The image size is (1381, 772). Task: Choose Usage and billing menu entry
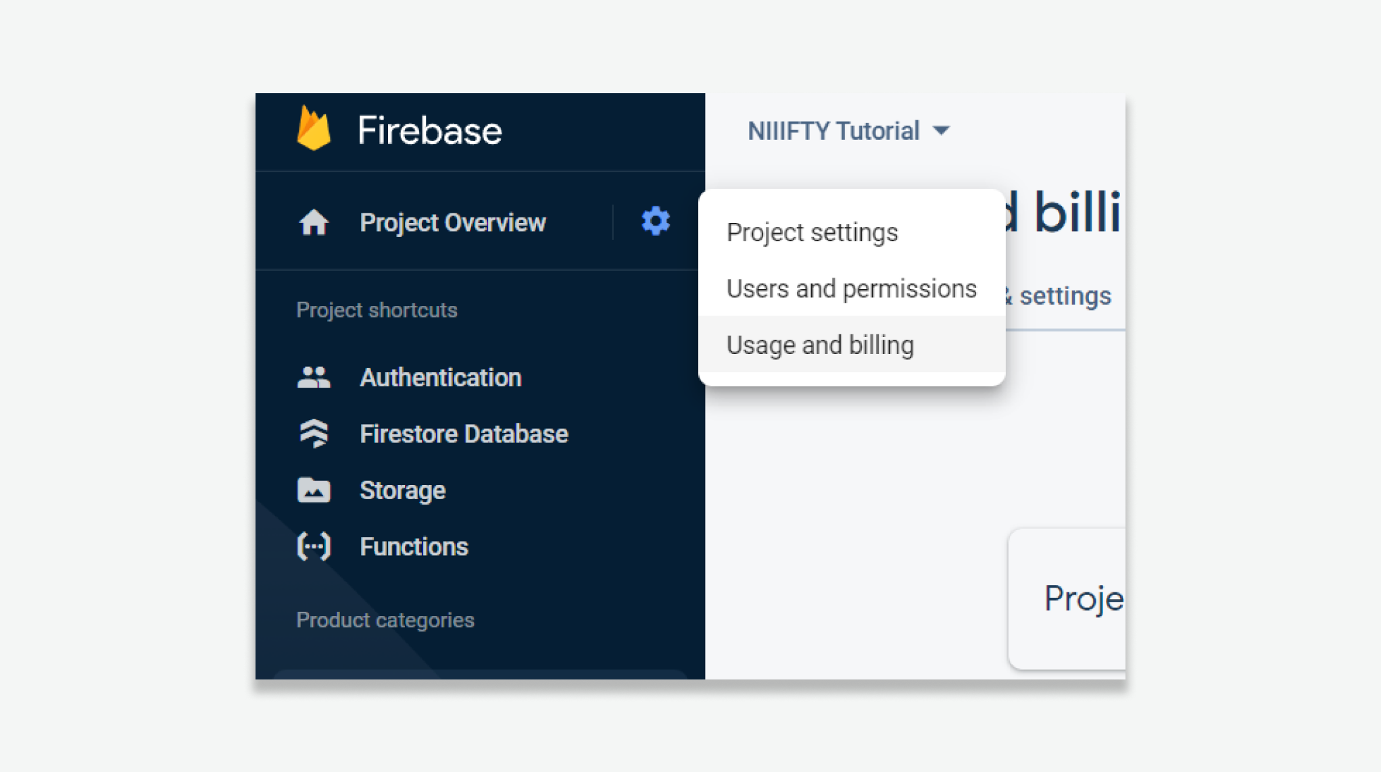pyautogui.click(x=852, y=344)
